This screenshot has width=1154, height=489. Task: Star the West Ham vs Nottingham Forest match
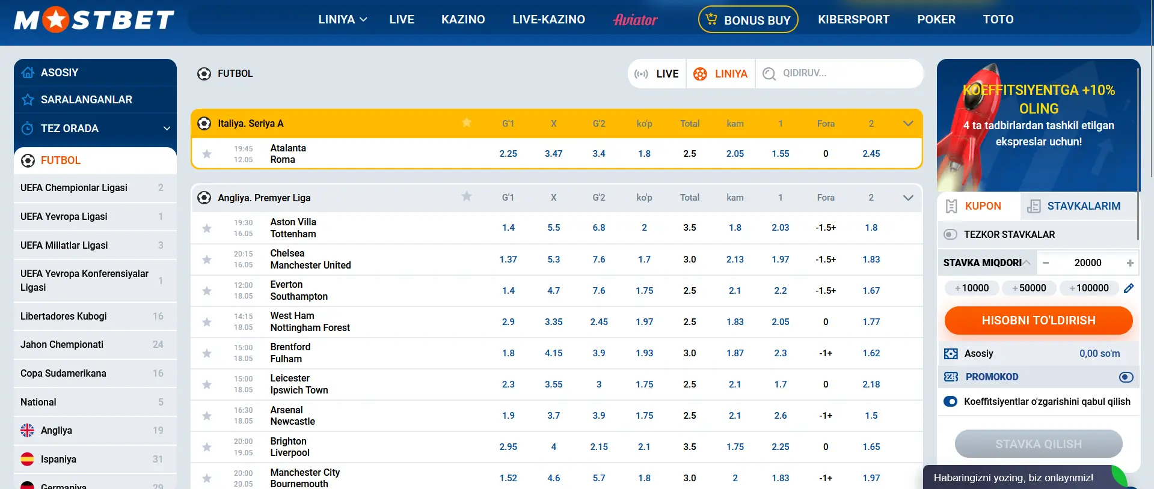(207, 322)
